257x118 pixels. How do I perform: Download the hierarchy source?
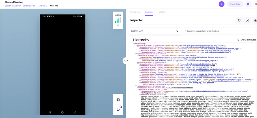point(255,20)
